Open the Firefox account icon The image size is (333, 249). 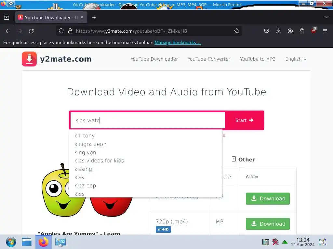pos(290,31)
